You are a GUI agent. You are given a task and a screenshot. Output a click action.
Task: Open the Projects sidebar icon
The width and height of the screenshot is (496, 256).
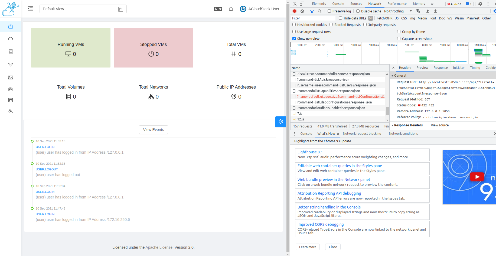coord(11,100)
